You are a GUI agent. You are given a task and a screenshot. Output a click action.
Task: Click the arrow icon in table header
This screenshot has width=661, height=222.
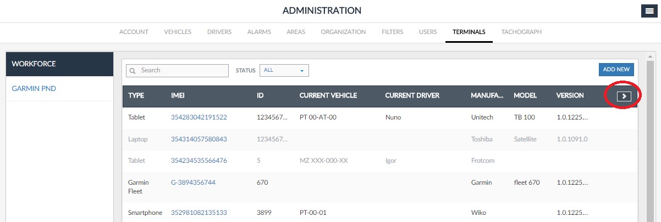coord(624,96)
